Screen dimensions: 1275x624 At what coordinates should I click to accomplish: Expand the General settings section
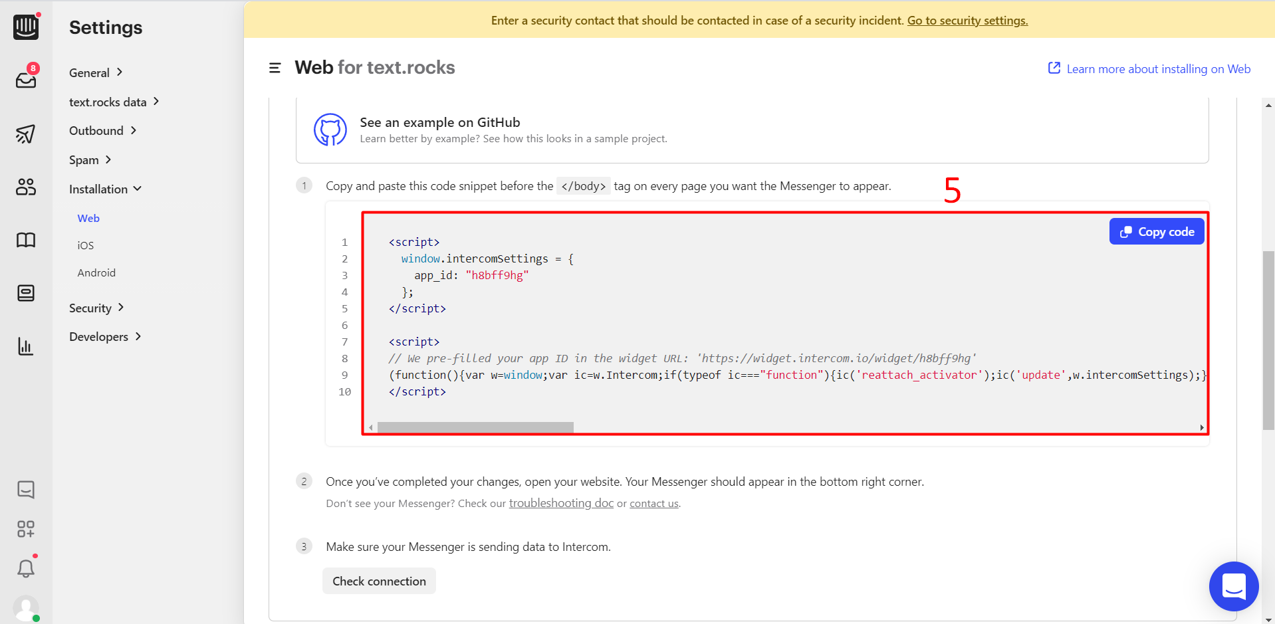point(96,72)
